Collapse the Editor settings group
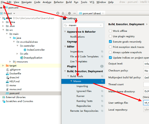Viewport: 149px width, 124px height. 65,46
